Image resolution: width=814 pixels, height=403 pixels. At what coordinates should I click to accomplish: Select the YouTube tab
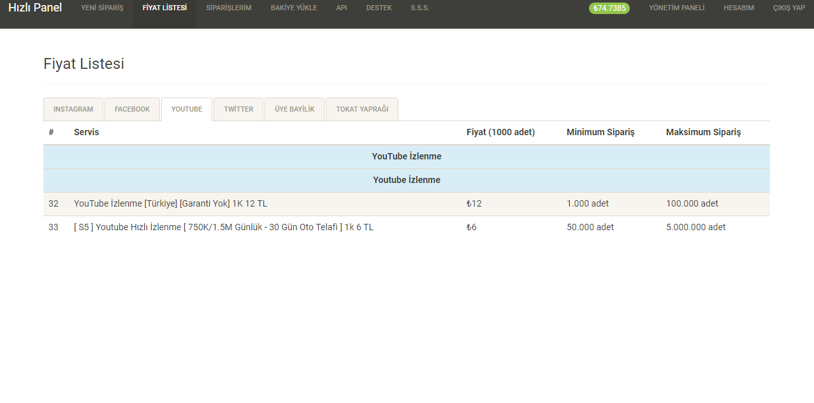(x=187, y=109)
